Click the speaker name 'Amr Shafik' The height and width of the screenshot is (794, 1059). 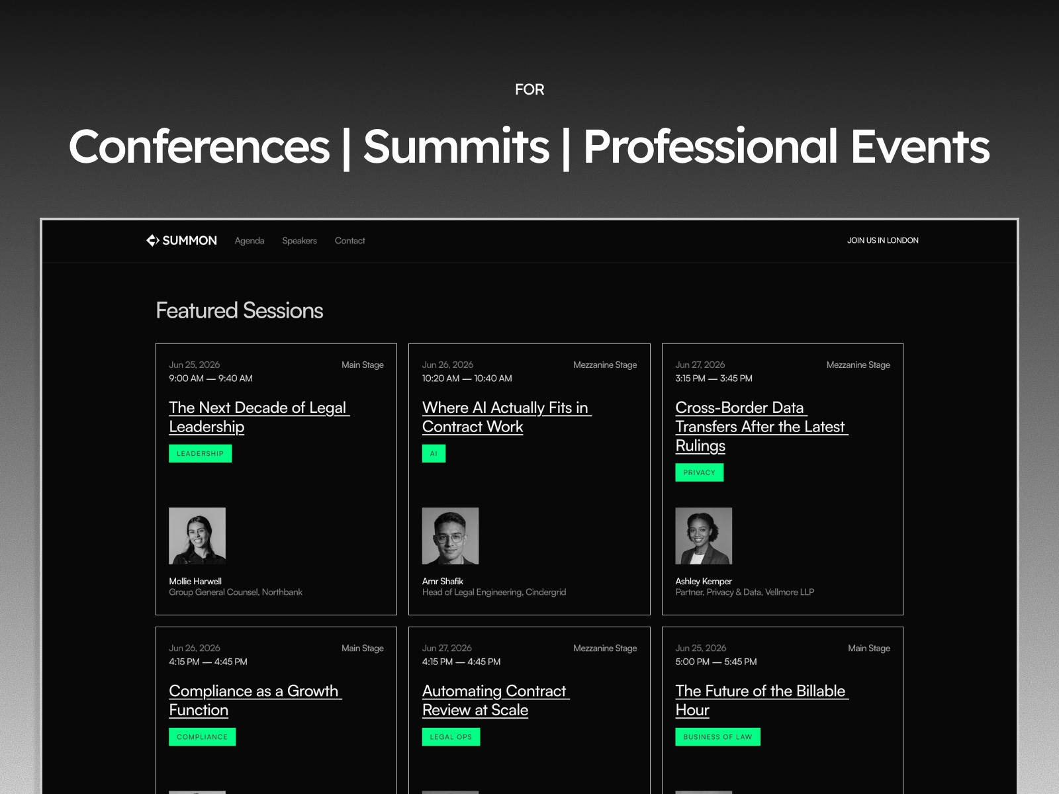click(443, 581)
